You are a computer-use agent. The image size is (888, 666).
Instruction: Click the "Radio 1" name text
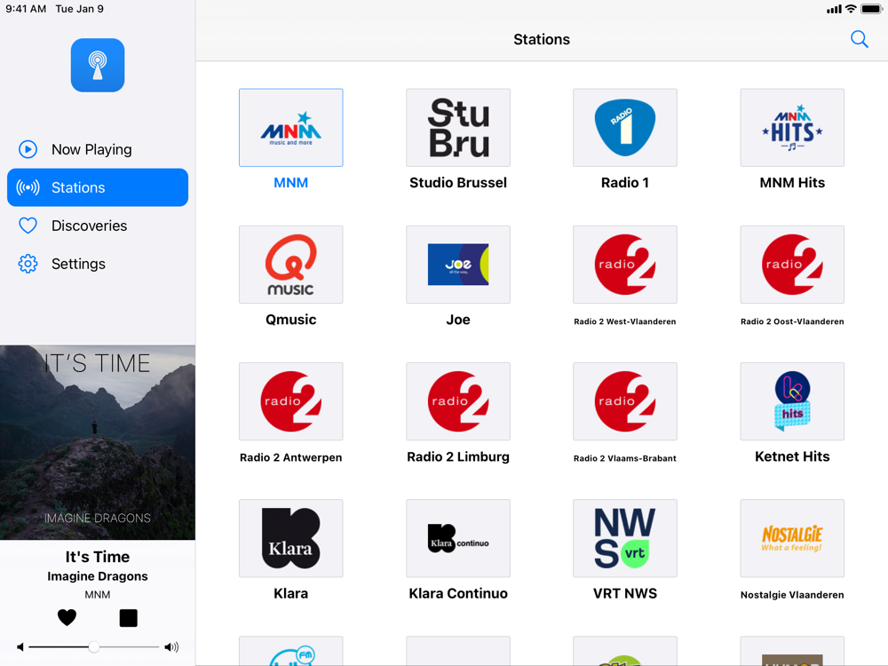[625, 183]
